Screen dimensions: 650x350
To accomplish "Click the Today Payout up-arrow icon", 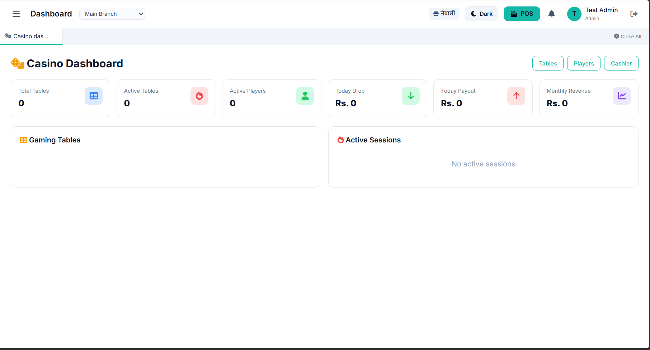I will [516, 96].
